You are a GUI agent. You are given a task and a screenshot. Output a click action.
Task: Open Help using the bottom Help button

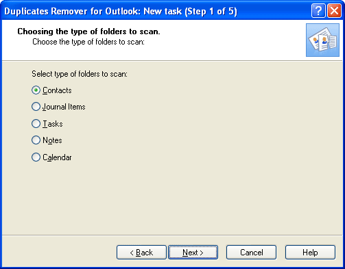point(310,253)
